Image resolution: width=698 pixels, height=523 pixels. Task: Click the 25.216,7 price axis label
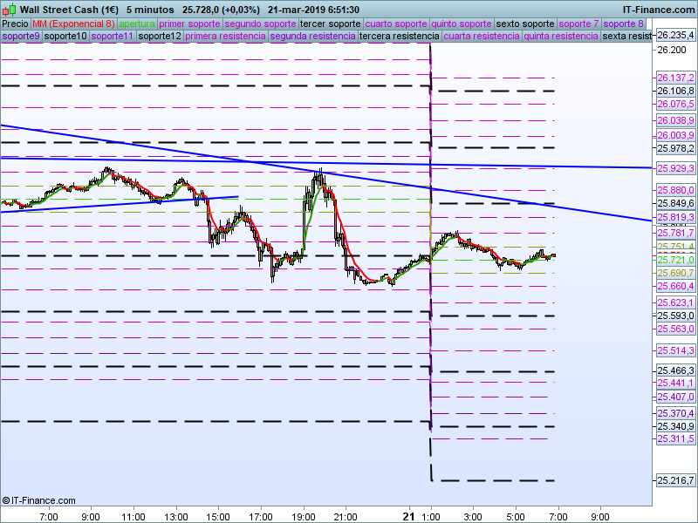(x=675, y=480)
